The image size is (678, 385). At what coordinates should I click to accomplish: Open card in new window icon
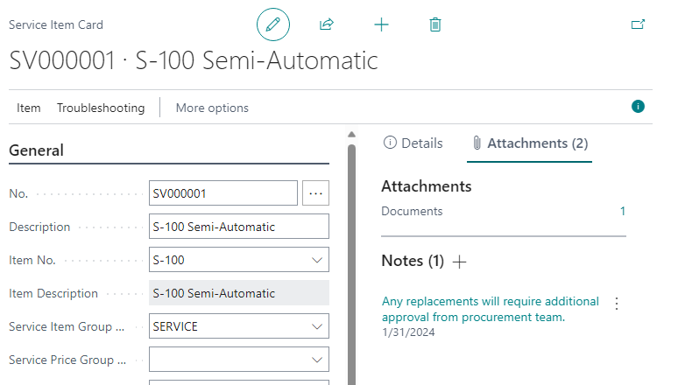point(638,24)
